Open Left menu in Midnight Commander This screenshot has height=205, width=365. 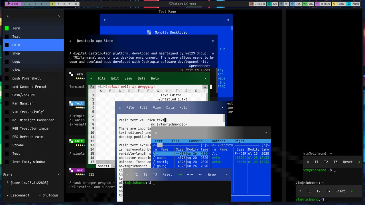pyautogui.click(x=159, y=141)
